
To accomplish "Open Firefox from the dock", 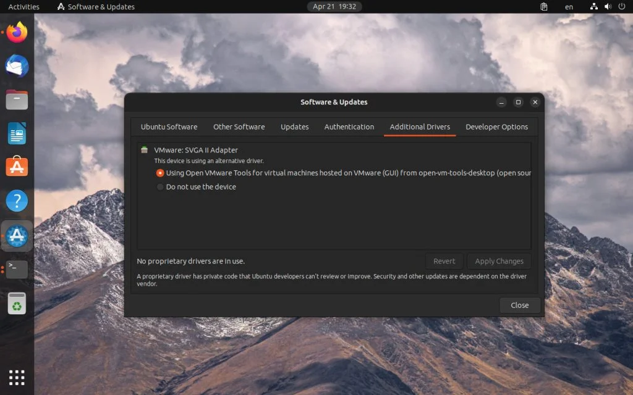I will [x=16, y=33].
